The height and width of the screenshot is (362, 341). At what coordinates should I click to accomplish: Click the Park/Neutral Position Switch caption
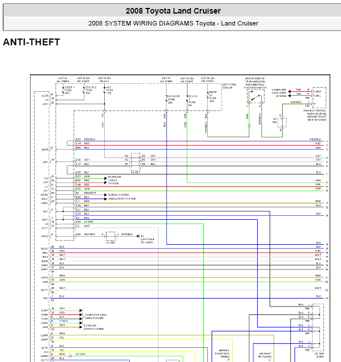pos(255,83)
